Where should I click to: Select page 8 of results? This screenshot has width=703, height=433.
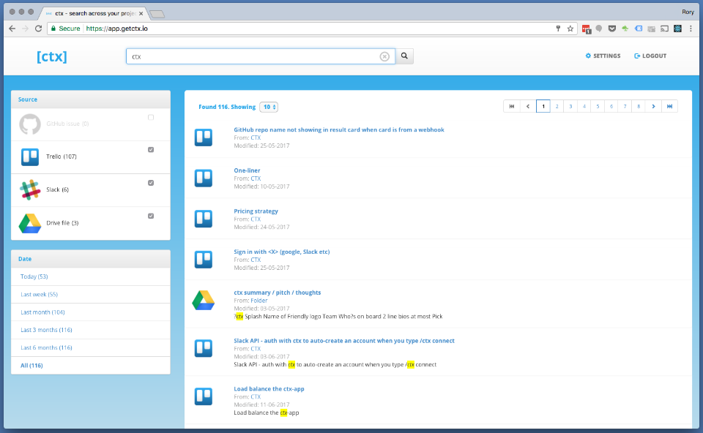tap(639, 107)
